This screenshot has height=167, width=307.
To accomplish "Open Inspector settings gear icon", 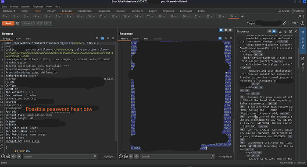I will point(290,31).
